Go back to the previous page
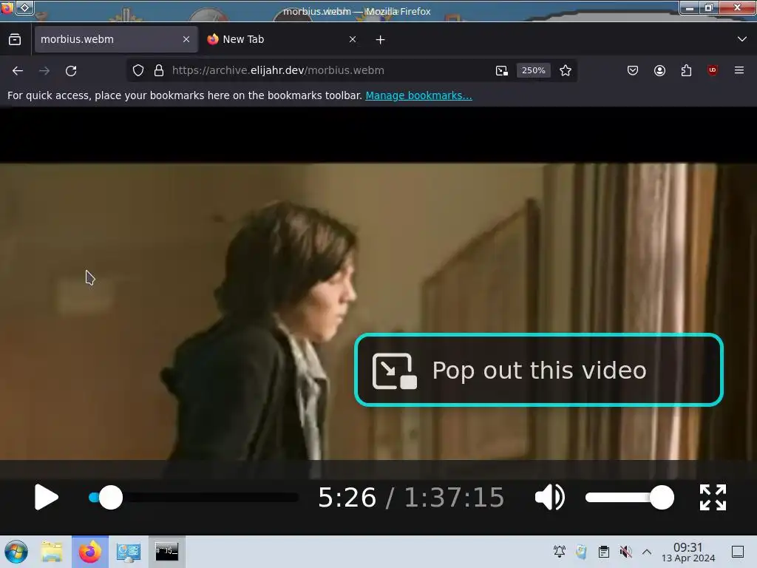 (18, 71)
